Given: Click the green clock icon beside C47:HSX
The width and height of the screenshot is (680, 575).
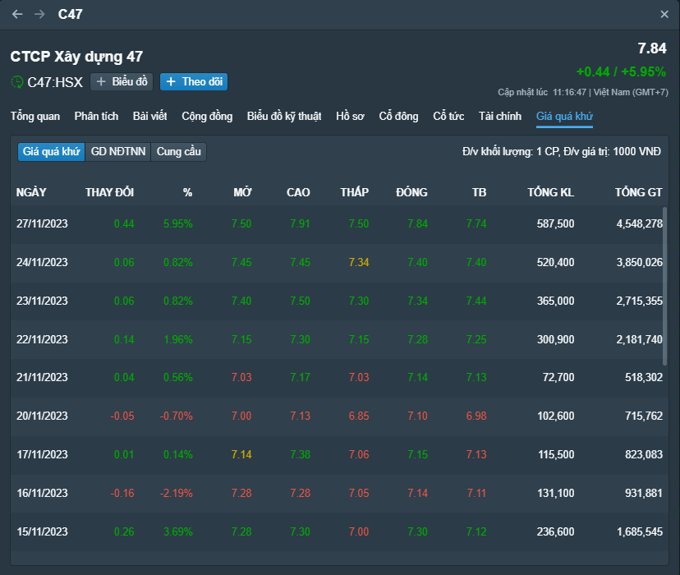Looking at the screenshot, I should pos(17,81).
